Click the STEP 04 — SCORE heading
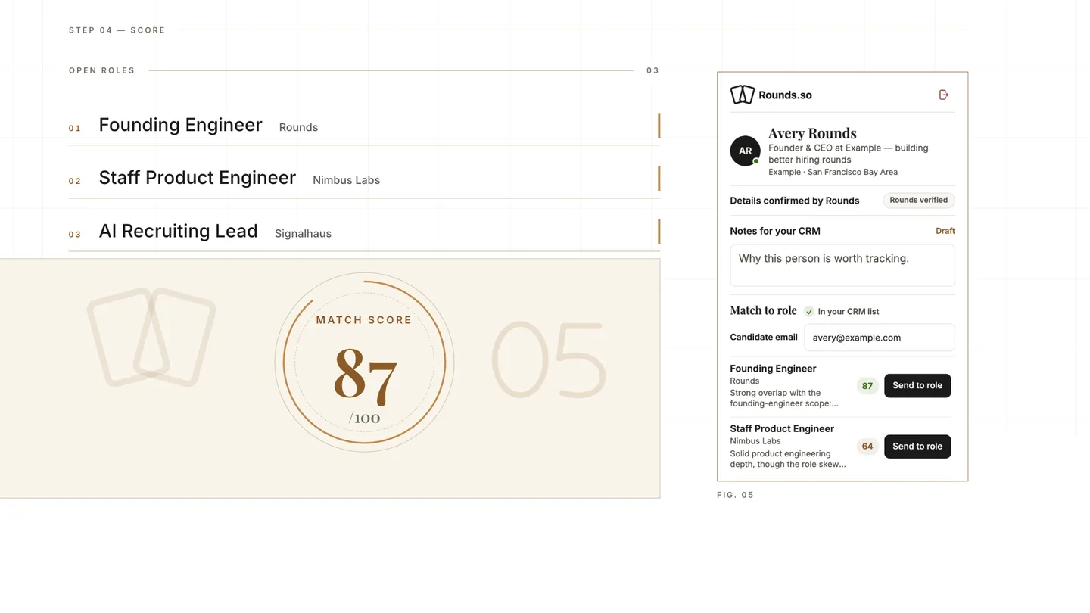Viewport: 1090px width, 613px height. pos(117,30)
